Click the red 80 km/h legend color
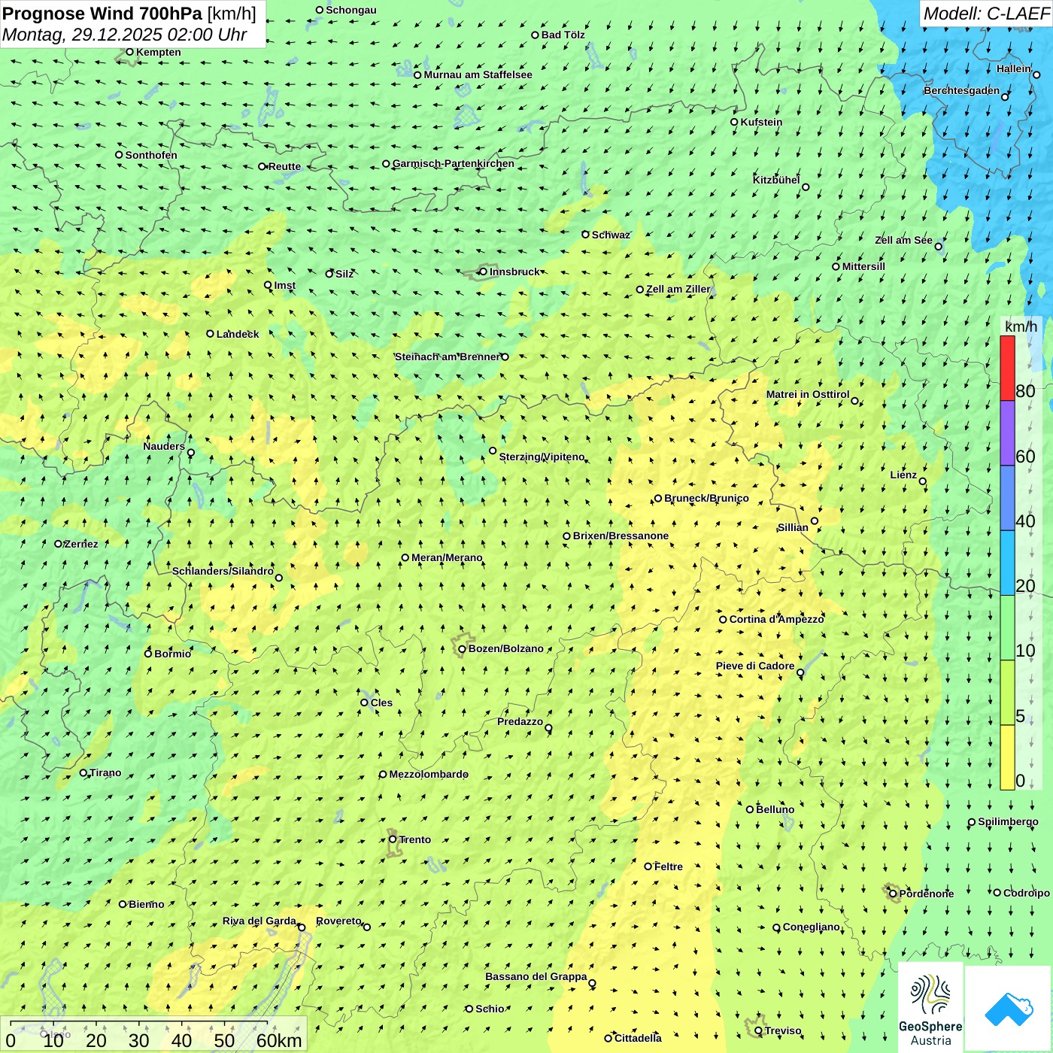Screen dimensions: 1053x1053 pyautogui.click(x=1007, y=368)
